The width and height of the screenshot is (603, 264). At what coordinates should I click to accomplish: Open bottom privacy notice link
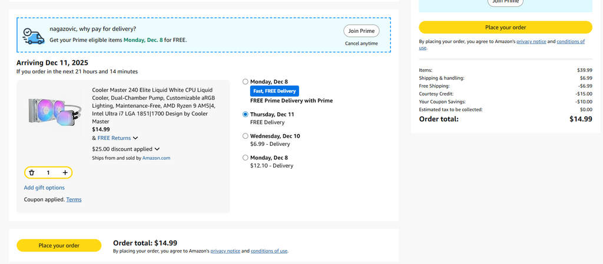tap(225, 251)
